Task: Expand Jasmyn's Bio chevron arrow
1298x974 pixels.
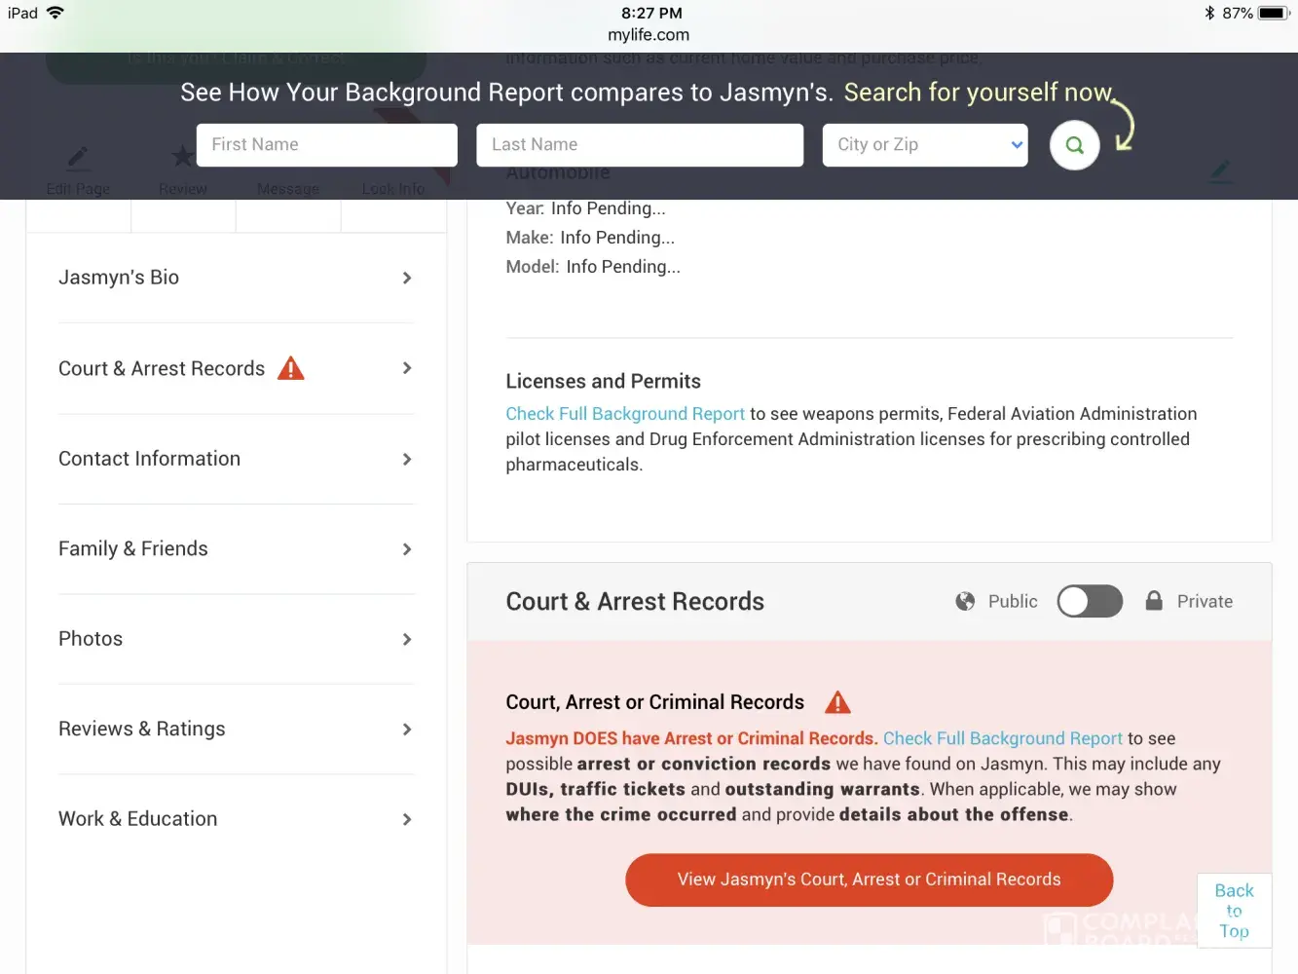Action: (x=407, y=278)
